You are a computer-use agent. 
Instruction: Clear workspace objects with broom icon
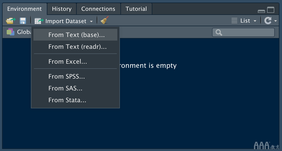coord(104,21)
